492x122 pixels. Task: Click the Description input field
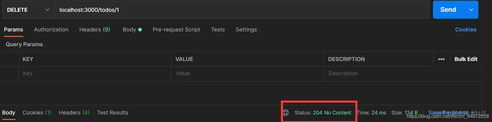pyautogui.click(x=403, y=74)
